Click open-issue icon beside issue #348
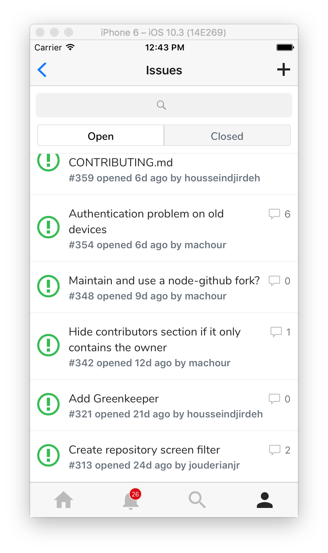328x553 pixels. (49, 286)
